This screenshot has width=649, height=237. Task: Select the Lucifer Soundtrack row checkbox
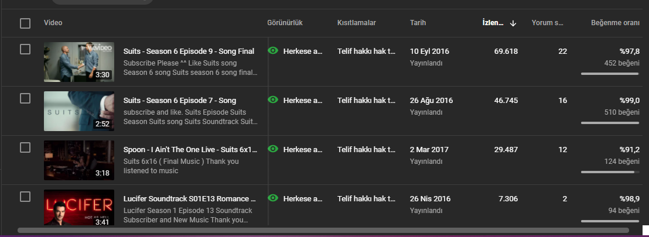25,197
